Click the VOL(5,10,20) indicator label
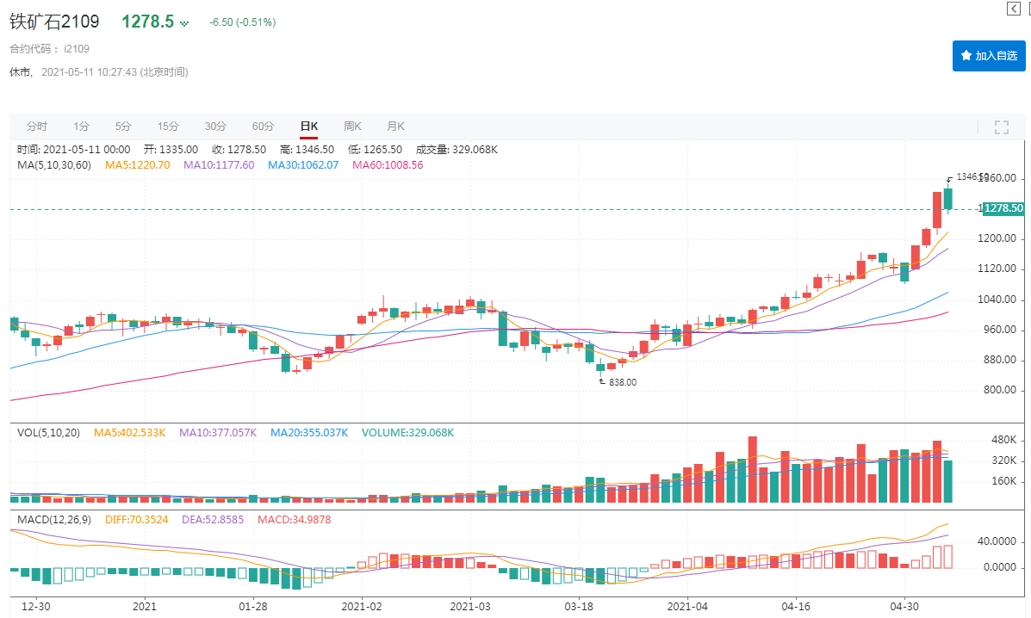This screenshot has height=618, width=1031. coord(47,432)
